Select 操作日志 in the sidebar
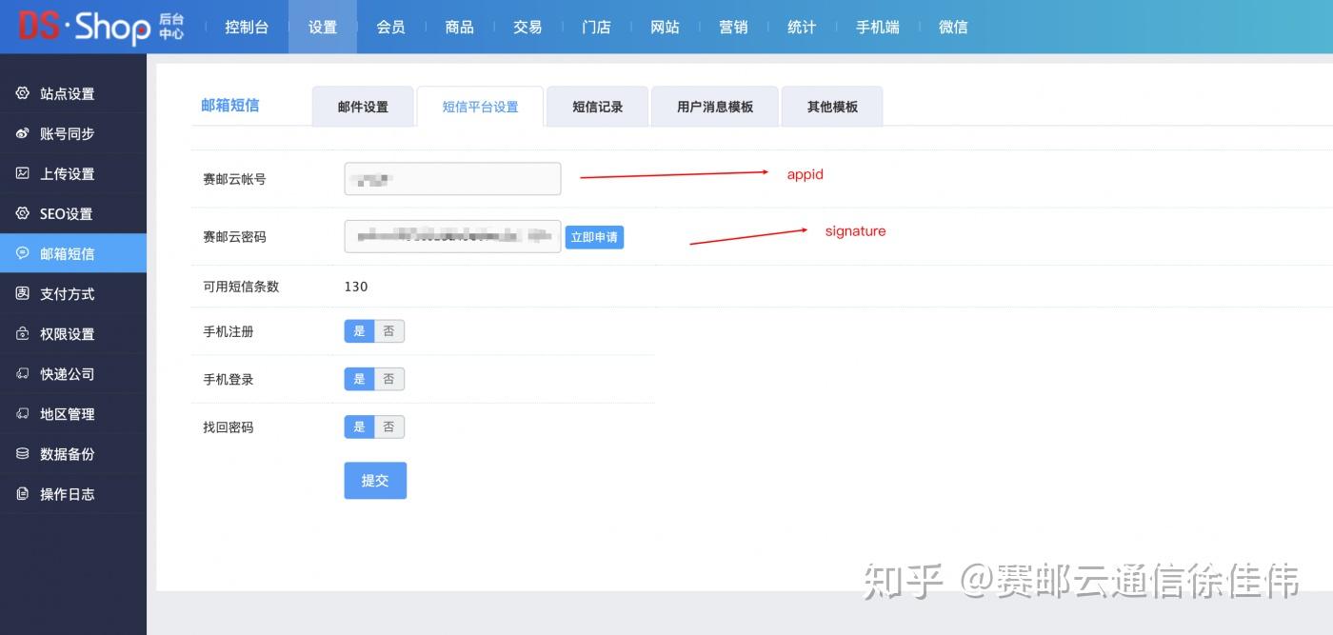 pos(73,493)
